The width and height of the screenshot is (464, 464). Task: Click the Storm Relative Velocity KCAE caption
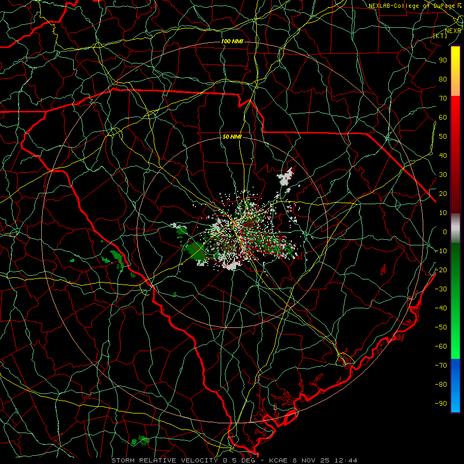click(234, 460)
